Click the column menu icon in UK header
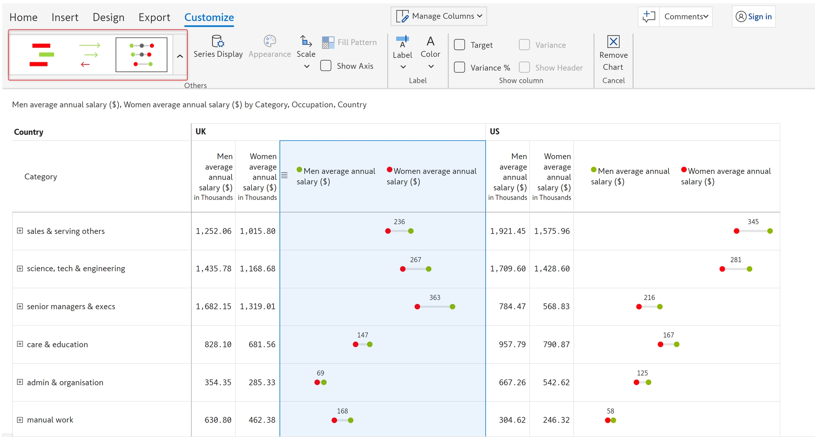 [284, 176]
